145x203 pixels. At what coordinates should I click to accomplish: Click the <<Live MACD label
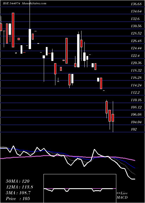click(122, 195)
